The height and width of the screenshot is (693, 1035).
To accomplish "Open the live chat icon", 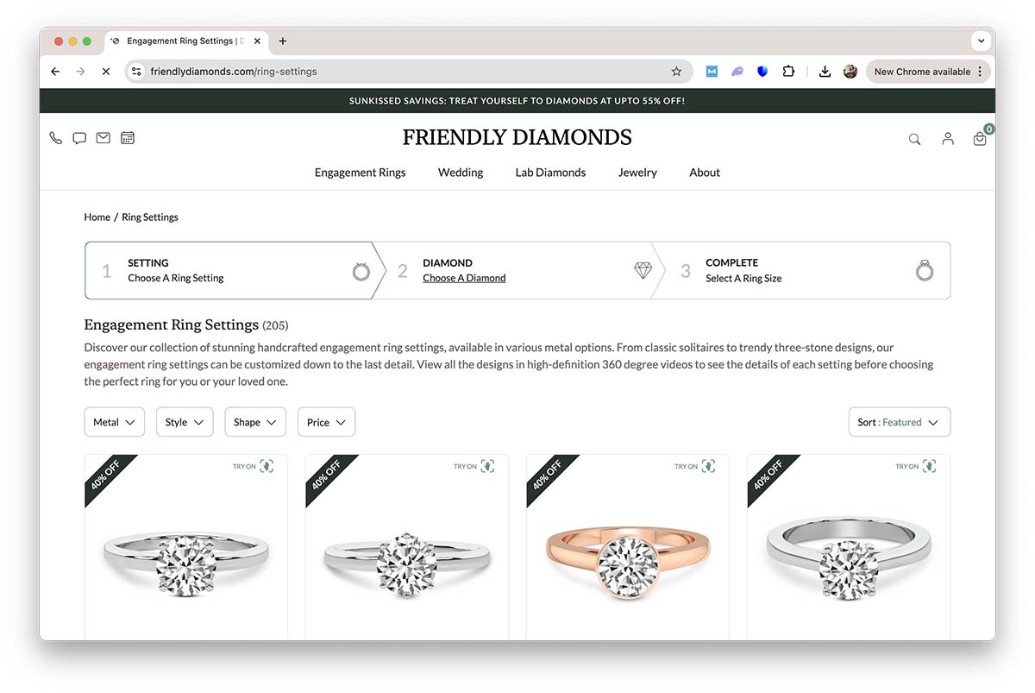I will click(x=79, y=138).
